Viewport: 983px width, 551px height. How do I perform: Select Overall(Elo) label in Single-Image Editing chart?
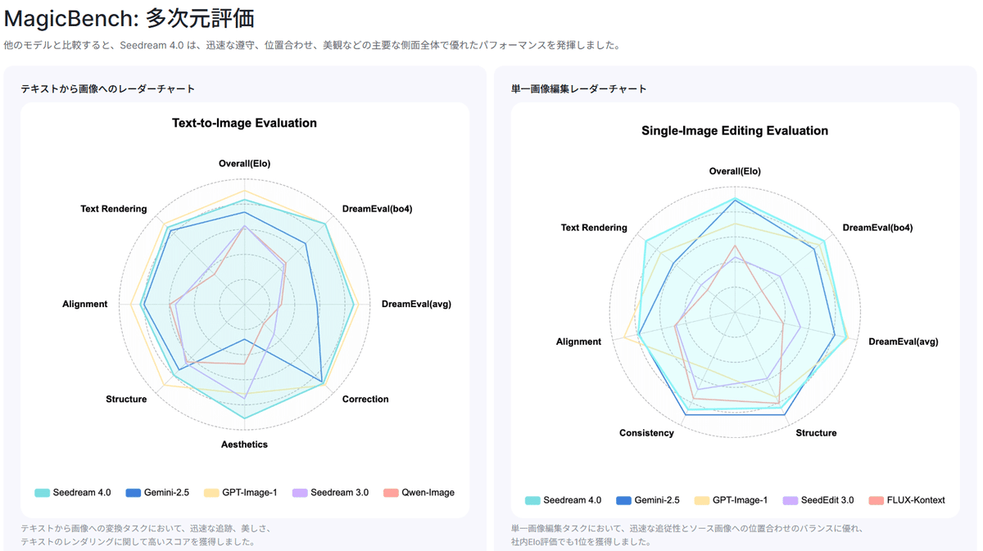(735, 171)
